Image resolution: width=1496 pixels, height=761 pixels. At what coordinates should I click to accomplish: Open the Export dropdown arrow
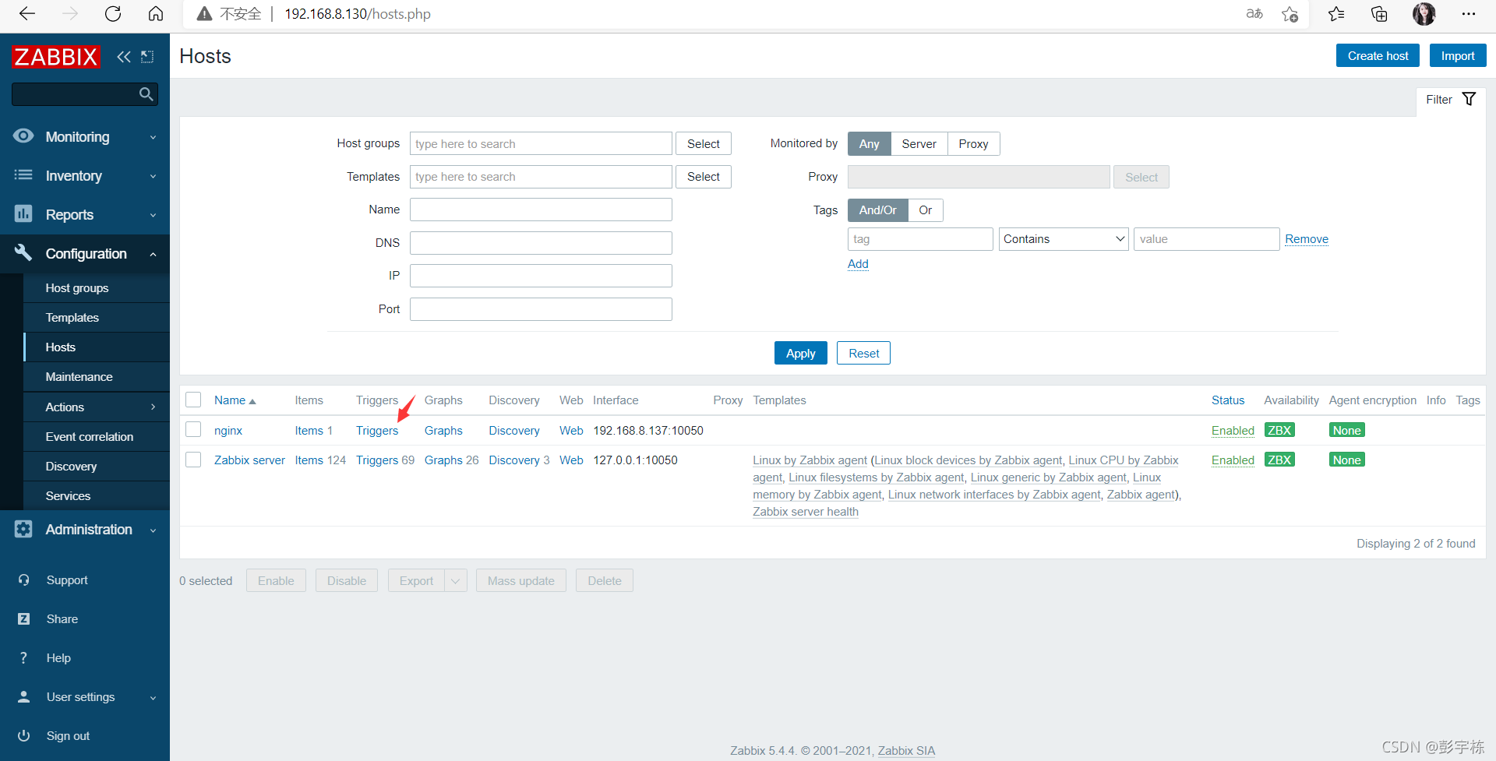[456, 581]
